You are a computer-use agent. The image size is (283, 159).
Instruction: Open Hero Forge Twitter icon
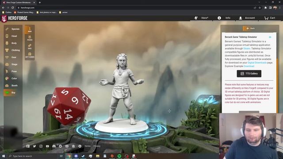(x=34, y=146)
